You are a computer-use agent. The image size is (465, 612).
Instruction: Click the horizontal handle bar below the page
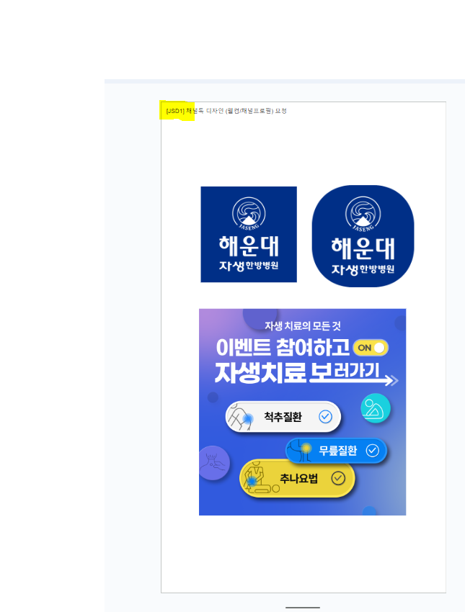[303, 607]
